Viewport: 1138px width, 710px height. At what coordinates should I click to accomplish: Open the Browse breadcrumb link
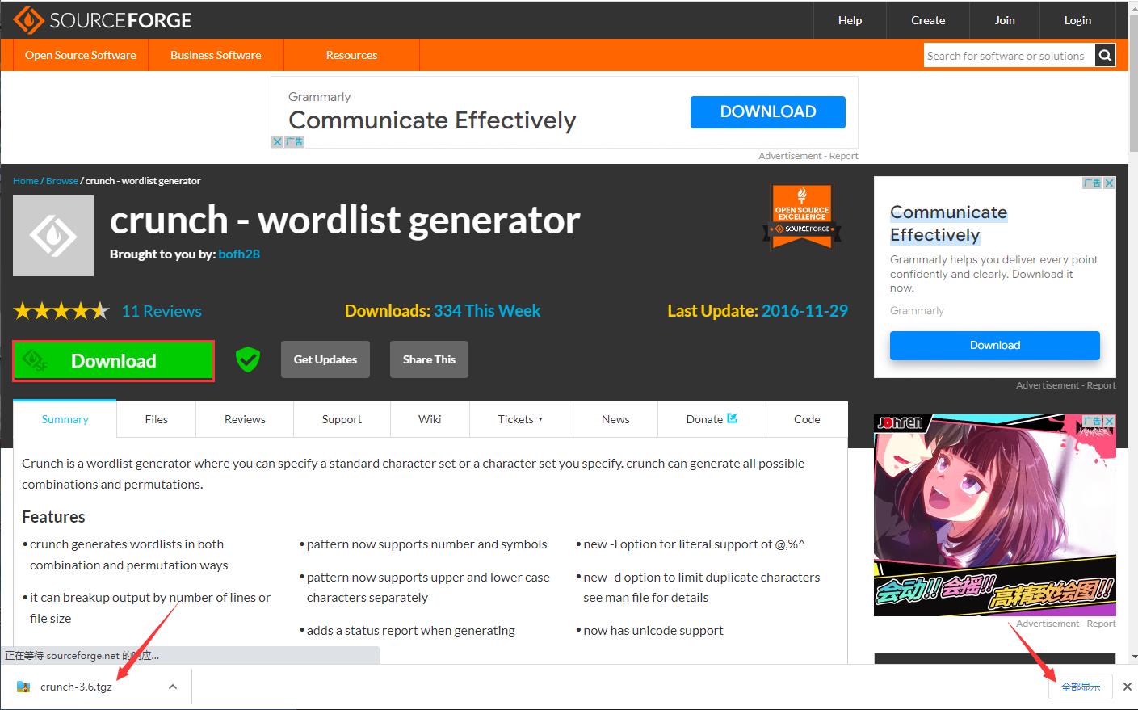coord(62,181)
